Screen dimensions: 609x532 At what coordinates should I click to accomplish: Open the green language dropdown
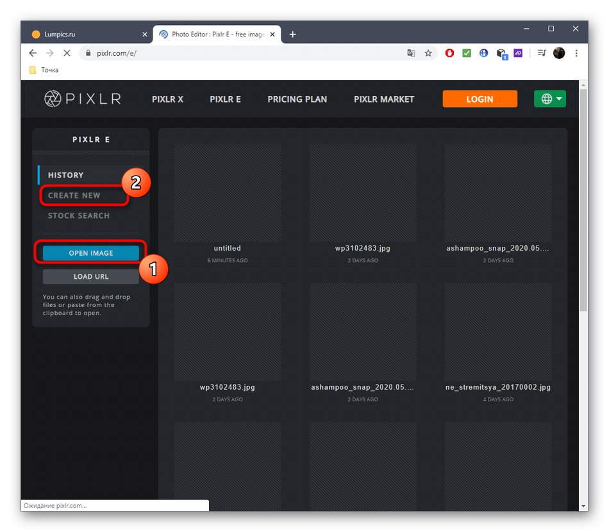tap(549, 99)
